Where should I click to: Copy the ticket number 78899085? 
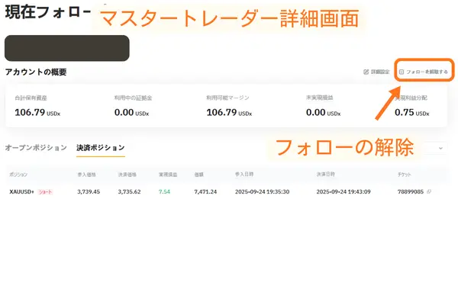coord(429,191)
